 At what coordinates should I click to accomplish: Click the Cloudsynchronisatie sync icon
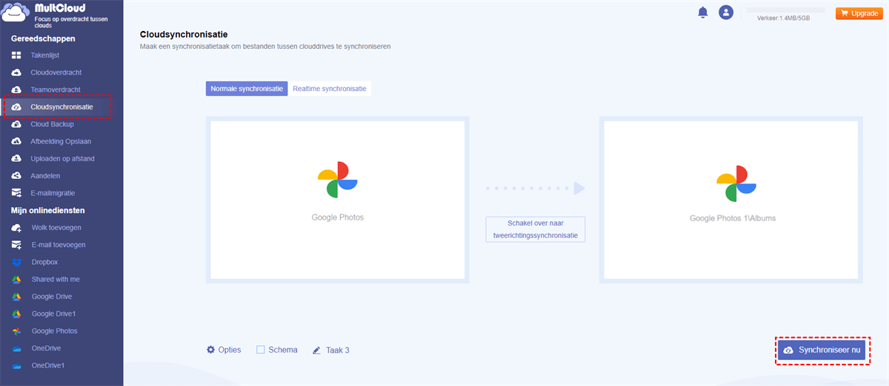16,107
